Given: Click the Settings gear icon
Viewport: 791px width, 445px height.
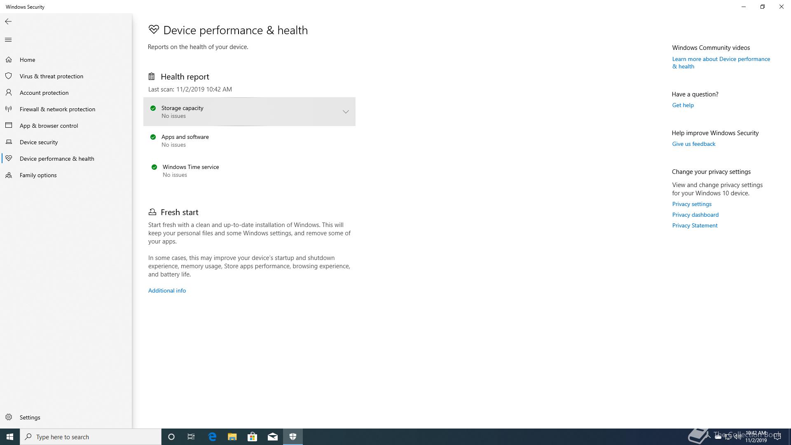Looking at the screenshot, I should [9, 417].
